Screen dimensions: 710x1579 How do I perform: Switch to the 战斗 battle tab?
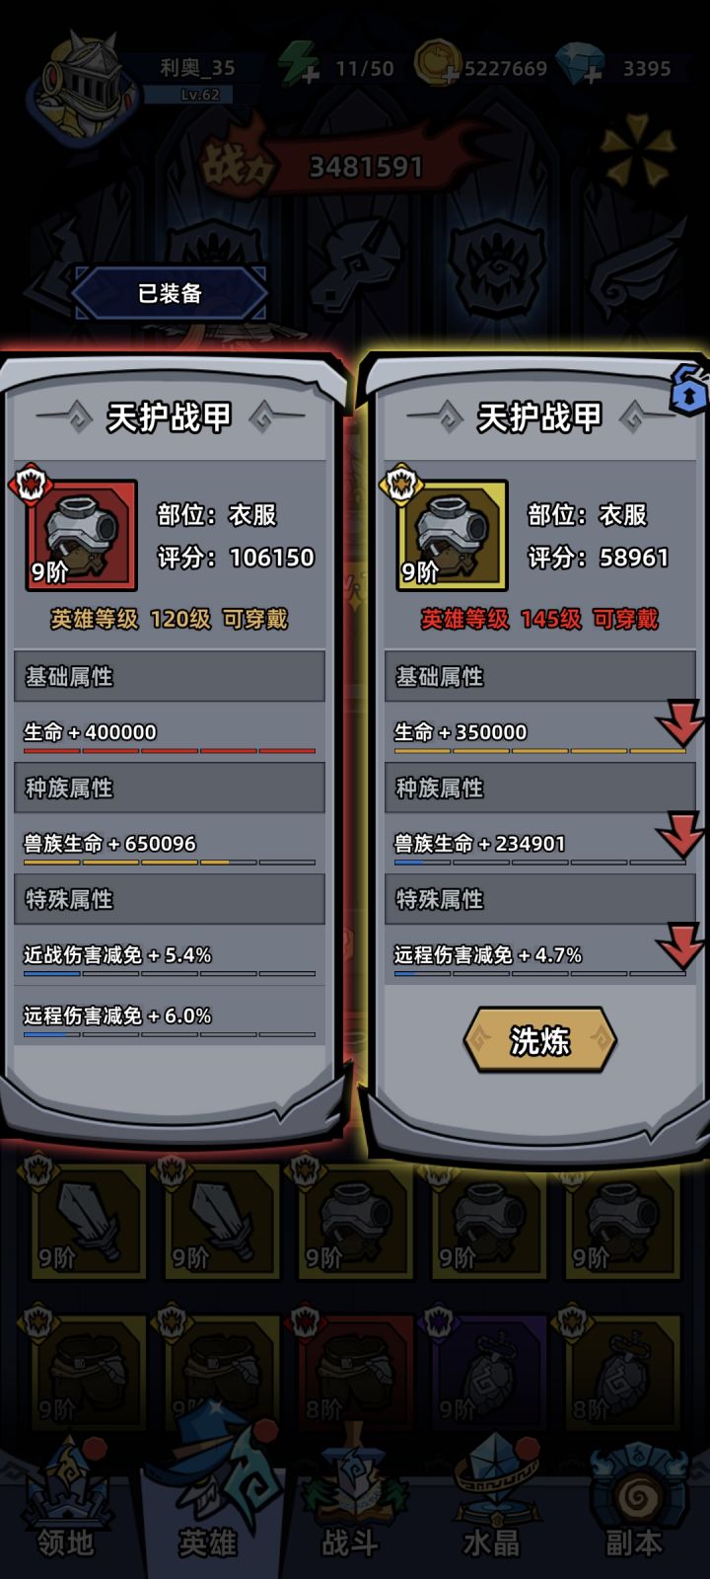(x=350, y=1510)
